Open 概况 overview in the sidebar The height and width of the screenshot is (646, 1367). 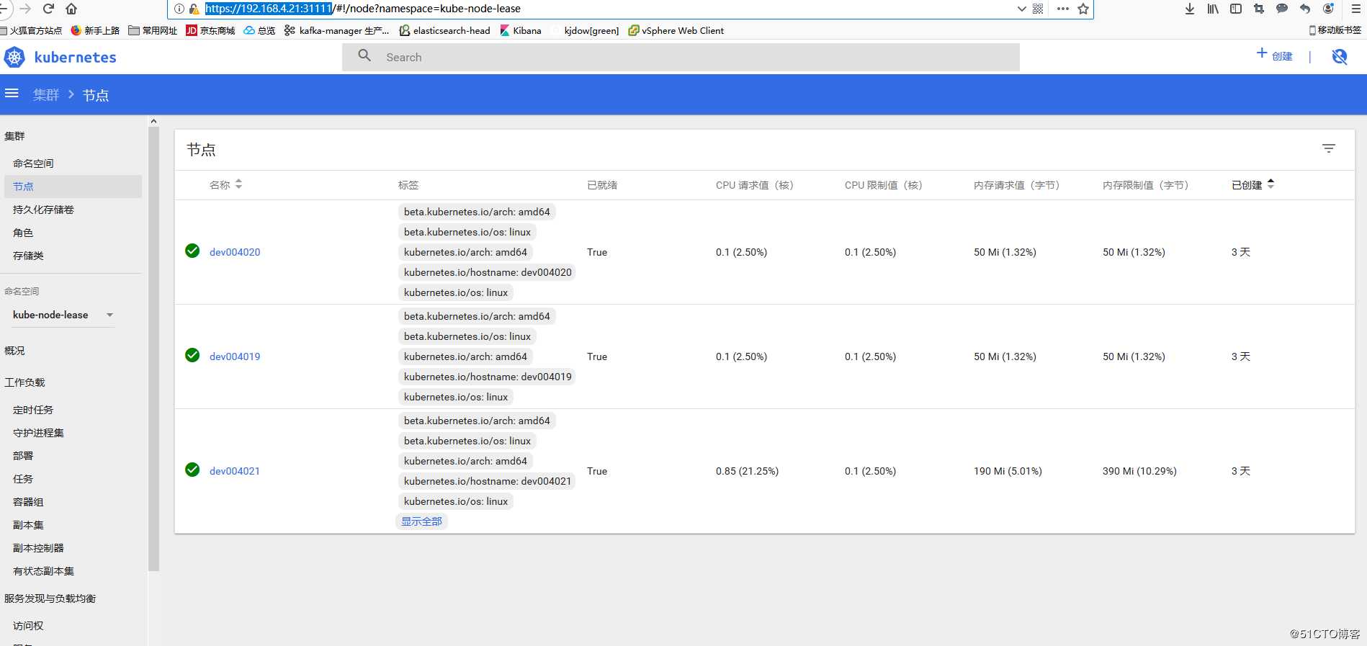(x=14, y=351)
